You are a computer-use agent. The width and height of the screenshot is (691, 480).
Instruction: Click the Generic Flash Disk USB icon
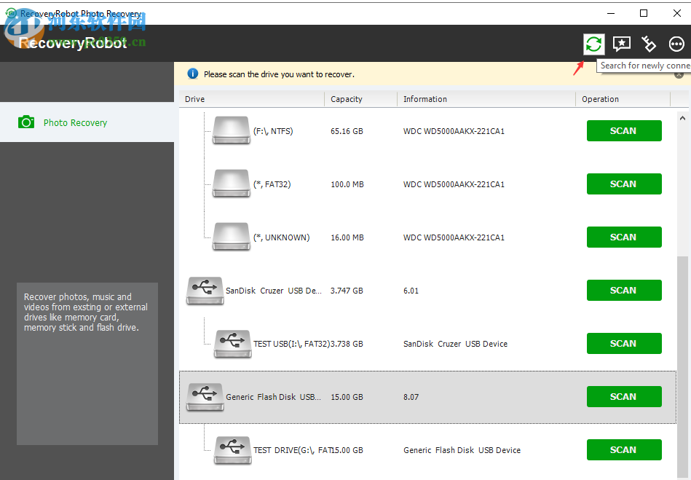(x=205, y=397)
